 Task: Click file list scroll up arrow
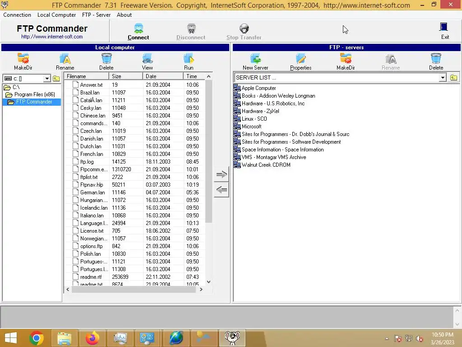[208, 76]
